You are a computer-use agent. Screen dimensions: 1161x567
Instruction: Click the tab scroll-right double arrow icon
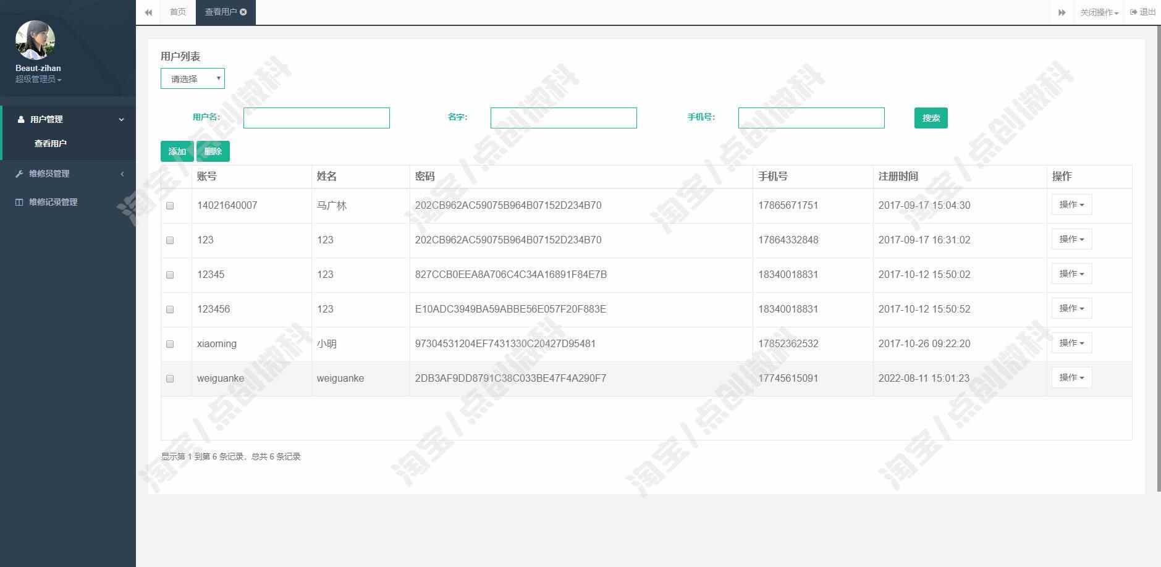point(1062,12)
